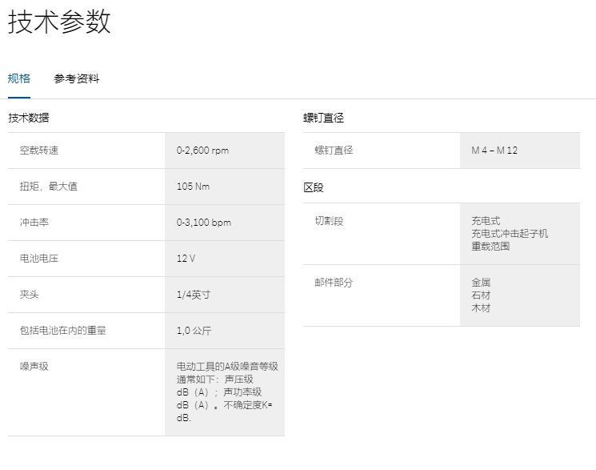The image size is (596, 470).
Task: Select the 技术数据 section header
Action: coord(29,118)
